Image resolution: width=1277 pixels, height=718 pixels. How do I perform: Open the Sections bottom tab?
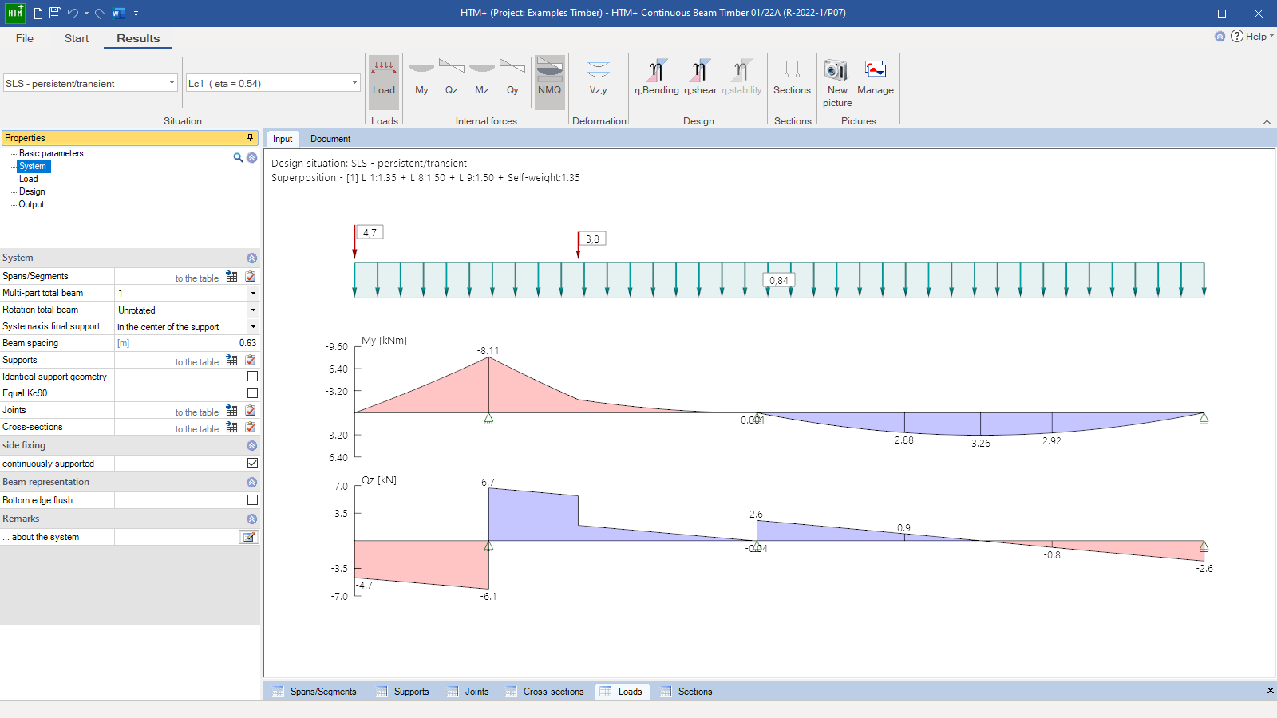coord(686,692)
